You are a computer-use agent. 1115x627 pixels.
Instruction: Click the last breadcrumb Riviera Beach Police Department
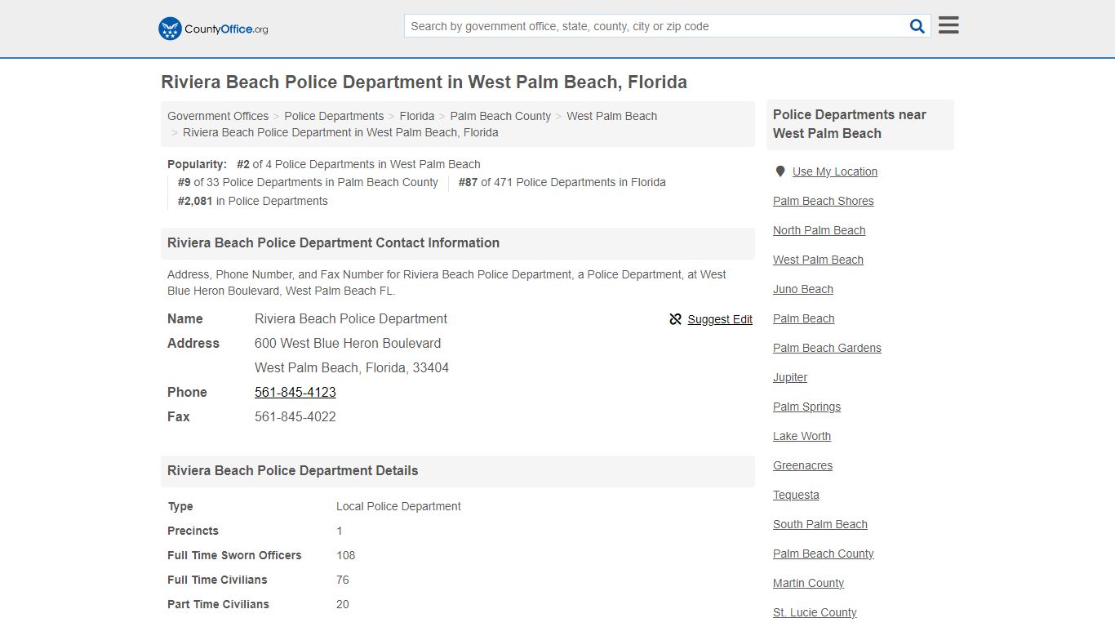click(x=340, y=132)
